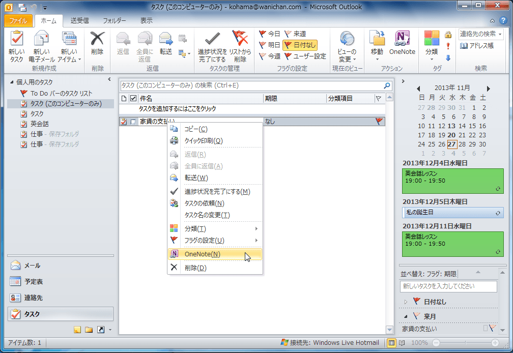Open the Contacts (連絡先) pane
513x353 pixels.
coord(61,298)
